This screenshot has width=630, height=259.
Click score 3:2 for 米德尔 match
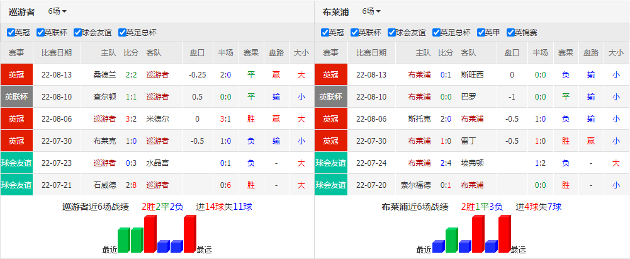pyautogui.click(x=132, y=119)
